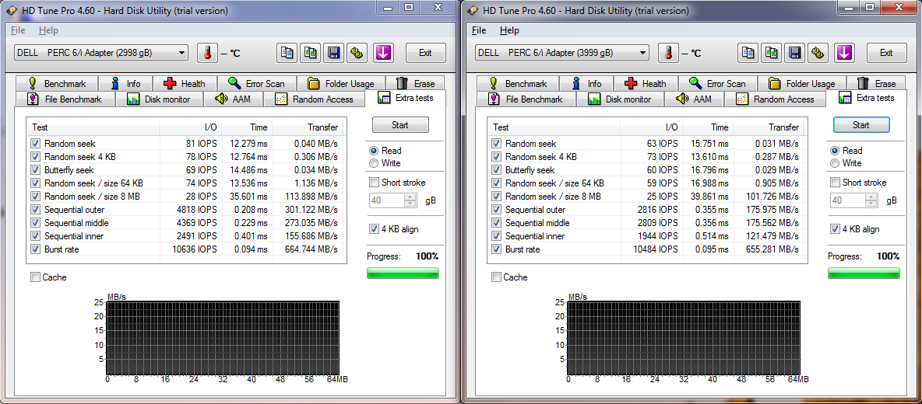
Task: Save screenshot floppy icon in right window
Action: click(x=794, y=53)
